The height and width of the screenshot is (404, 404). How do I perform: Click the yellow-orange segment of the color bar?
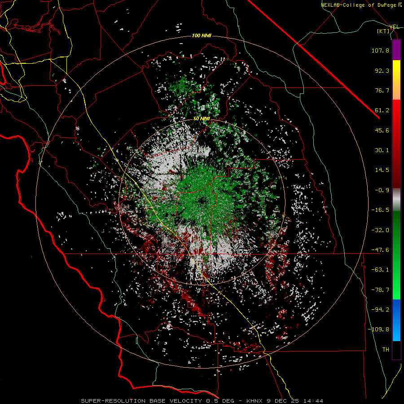pyautogui.click(x=396, y=80)
